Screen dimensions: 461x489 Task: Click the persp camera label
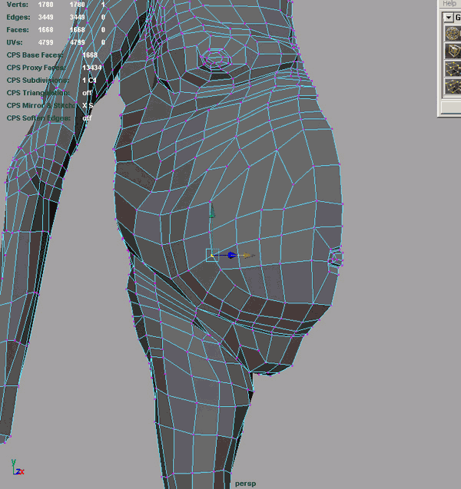point(245,484)
